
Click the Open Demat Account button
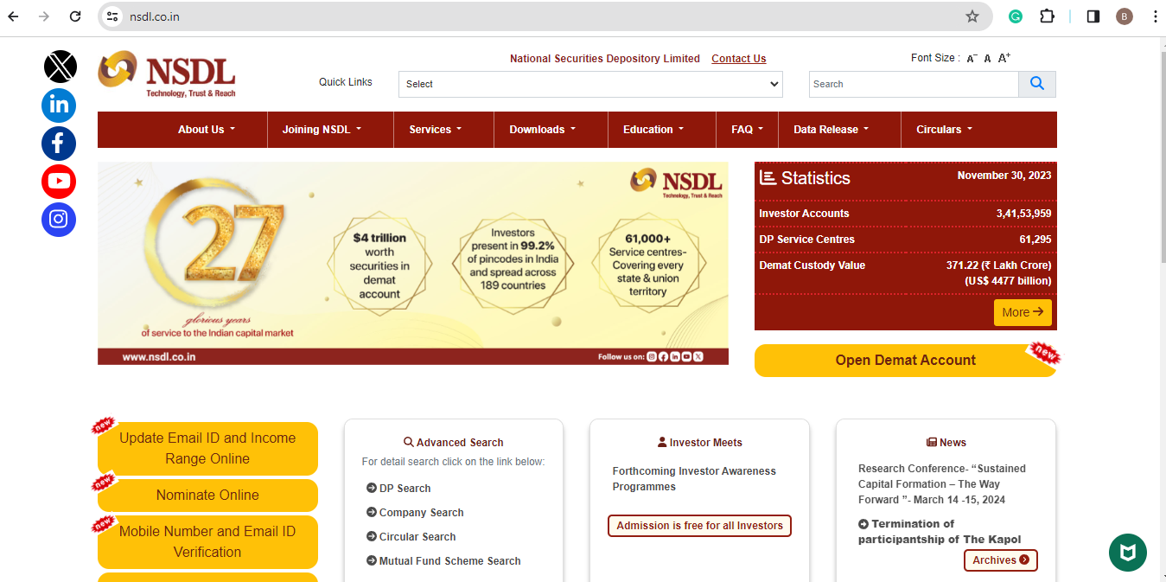click(905, 361)
